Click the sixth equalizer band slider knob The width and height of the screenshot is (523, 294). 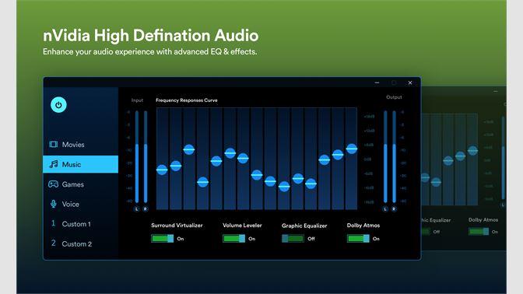coord(230,153)
